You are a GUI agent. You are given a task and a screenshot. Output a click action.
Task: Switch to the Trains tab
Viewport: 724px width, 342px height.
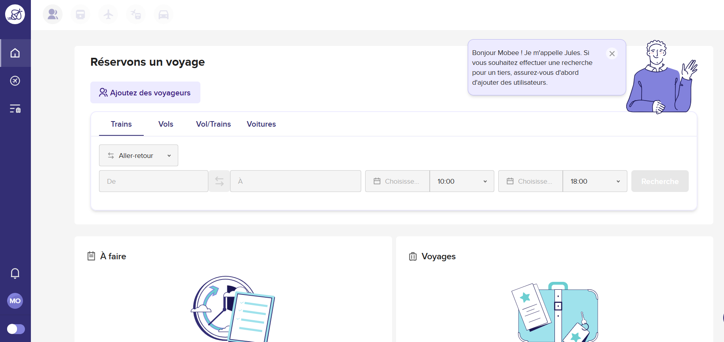click(x=121, y=124)
